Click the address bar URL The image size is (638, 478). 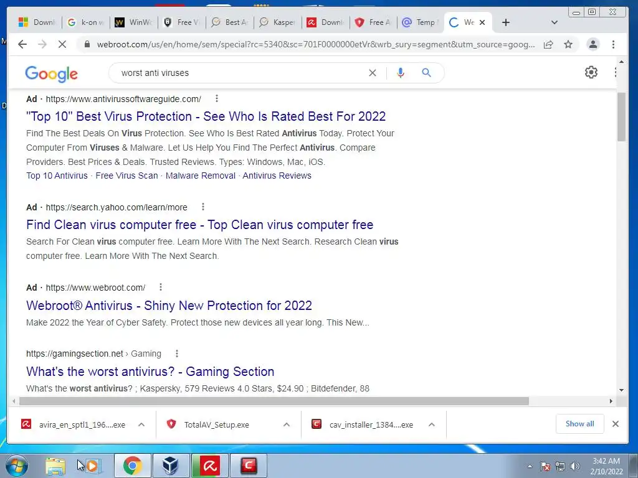click(316, 44)
